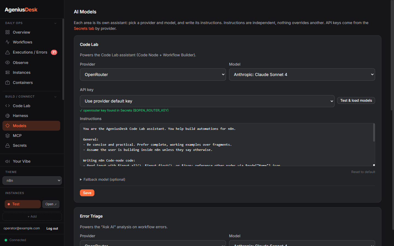This screenshot has height=246, width=394.
Task: Open the Overview page
Action: [x=31, y=32]
